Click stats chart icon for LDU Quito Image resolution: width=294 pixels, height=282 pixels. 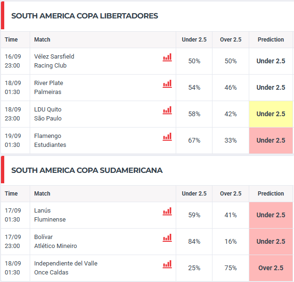(x=167, y=111)
